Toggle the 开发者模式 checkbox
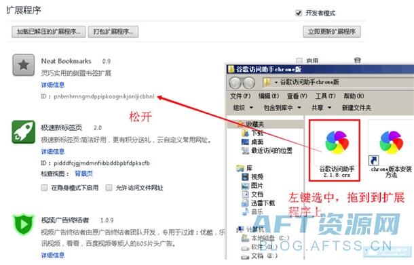Viewport: 414px width, 265px height. (299, 13)
